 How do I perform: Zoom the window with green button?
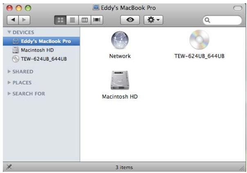coord(28,8)
